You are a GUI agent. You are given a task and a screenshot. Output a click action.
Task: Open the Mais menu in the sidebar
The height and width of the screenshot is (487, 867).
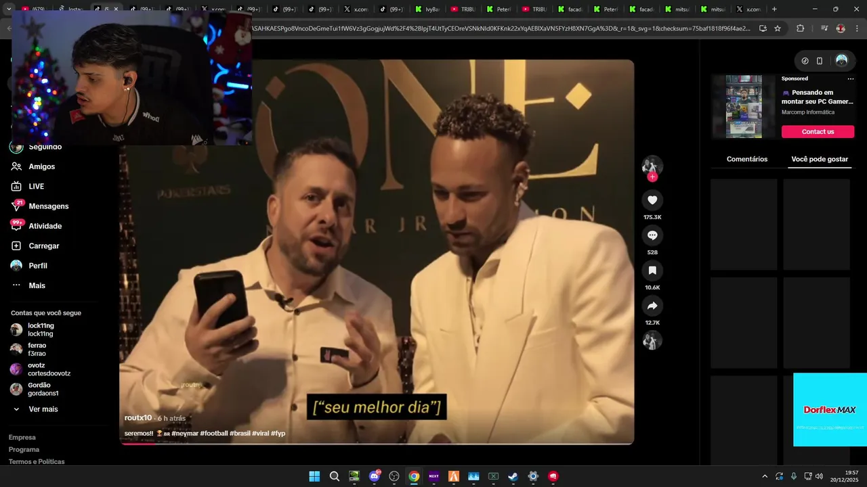[37, 285]
